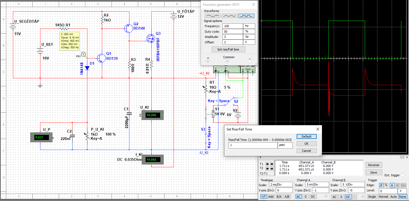Move cursor T1 left with arrow
Viewport: 409px width, 201px height.
coord(267,164)
